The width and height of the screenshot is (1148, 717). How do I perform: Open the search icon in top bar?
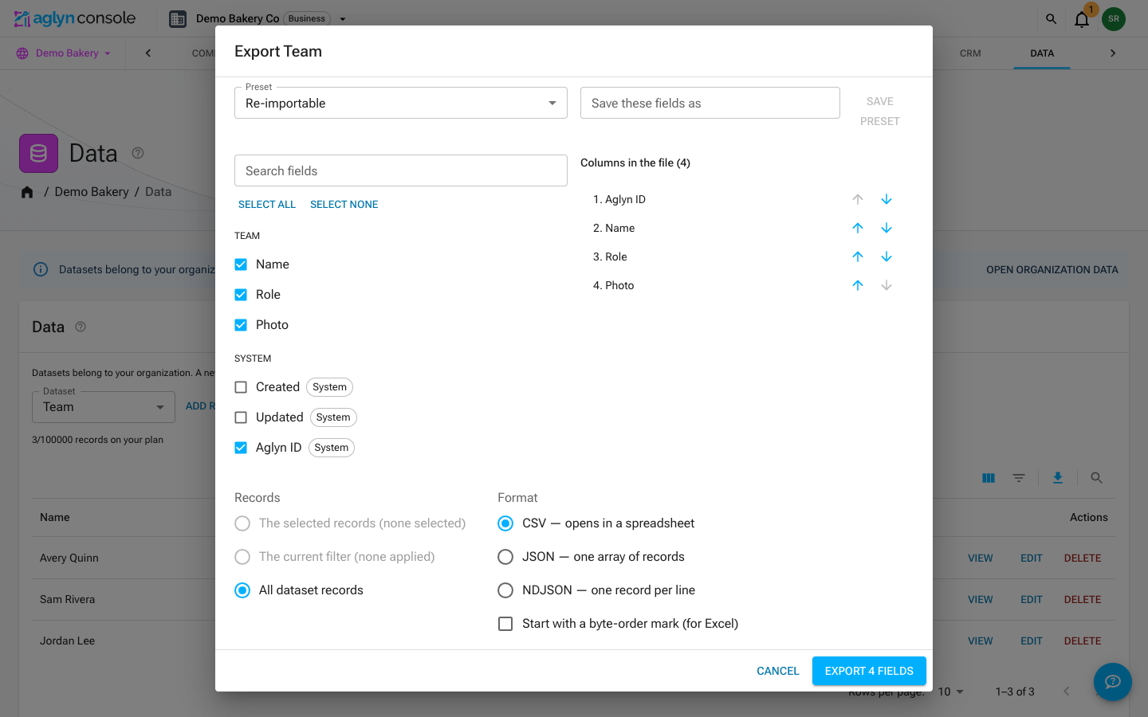coord(1051,18)
